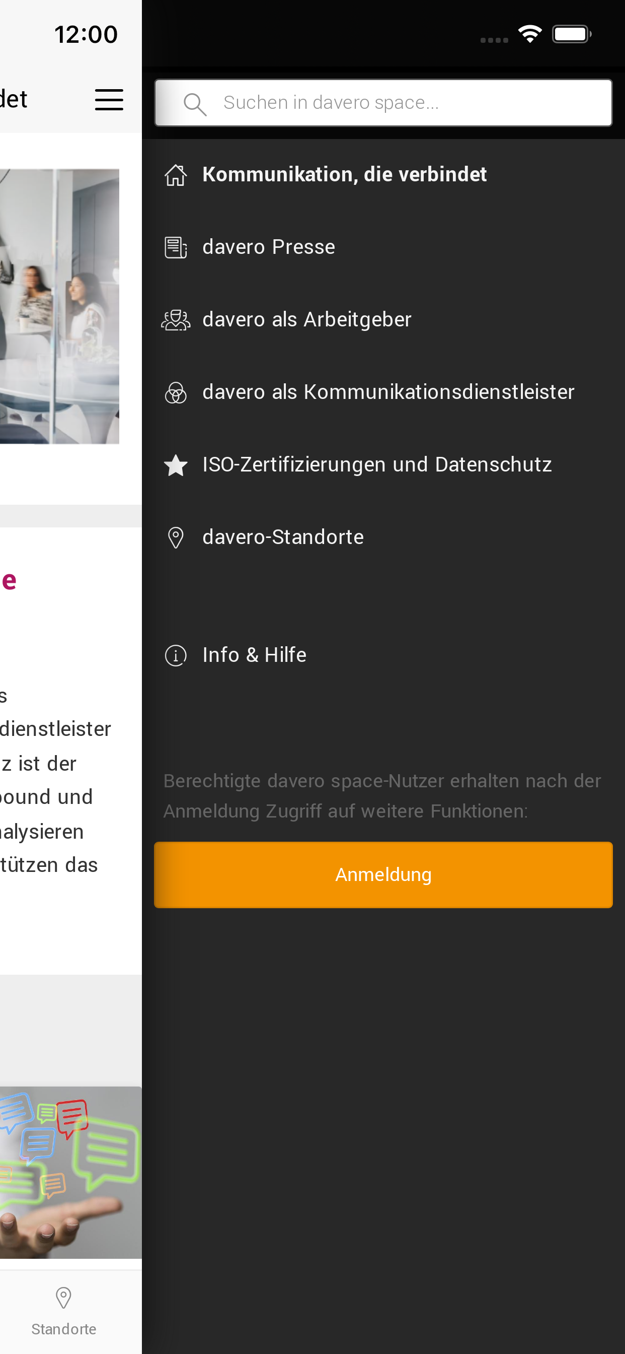Click the newspaper icon for Presse

pos(176,247)
